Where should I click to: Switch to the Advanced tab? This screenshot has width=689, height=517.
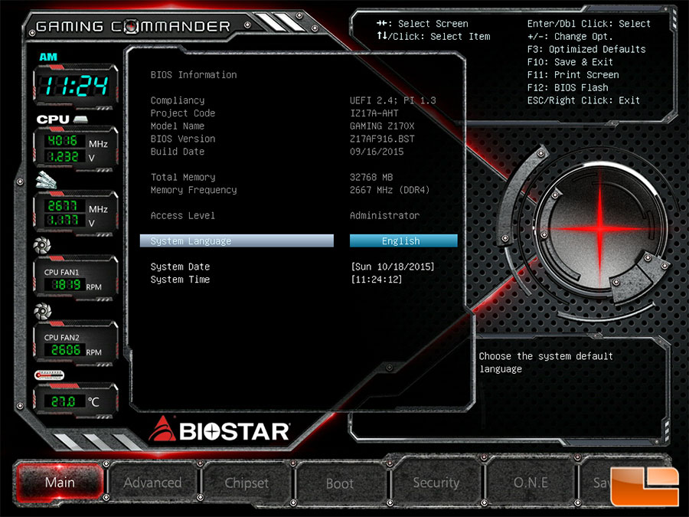(152, 483)
